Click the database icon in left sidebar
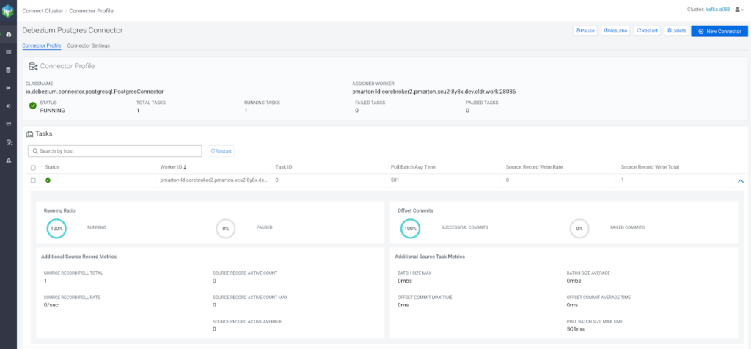Screen dimensions: 751x349 (x=8, y=70)
